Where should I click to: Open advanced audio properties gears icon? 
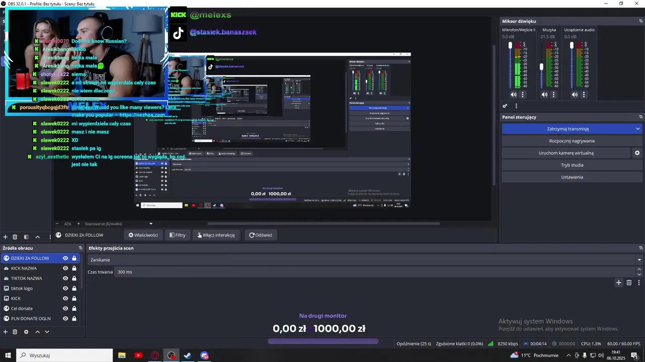pos(505,106)
